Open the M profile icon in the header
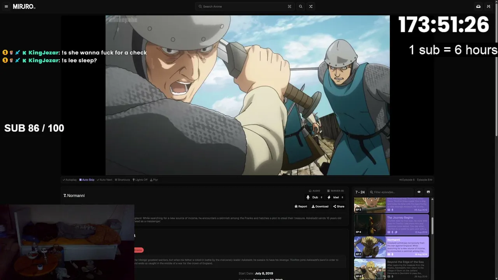This screenshot has width=498, height=280. (489, 7)
